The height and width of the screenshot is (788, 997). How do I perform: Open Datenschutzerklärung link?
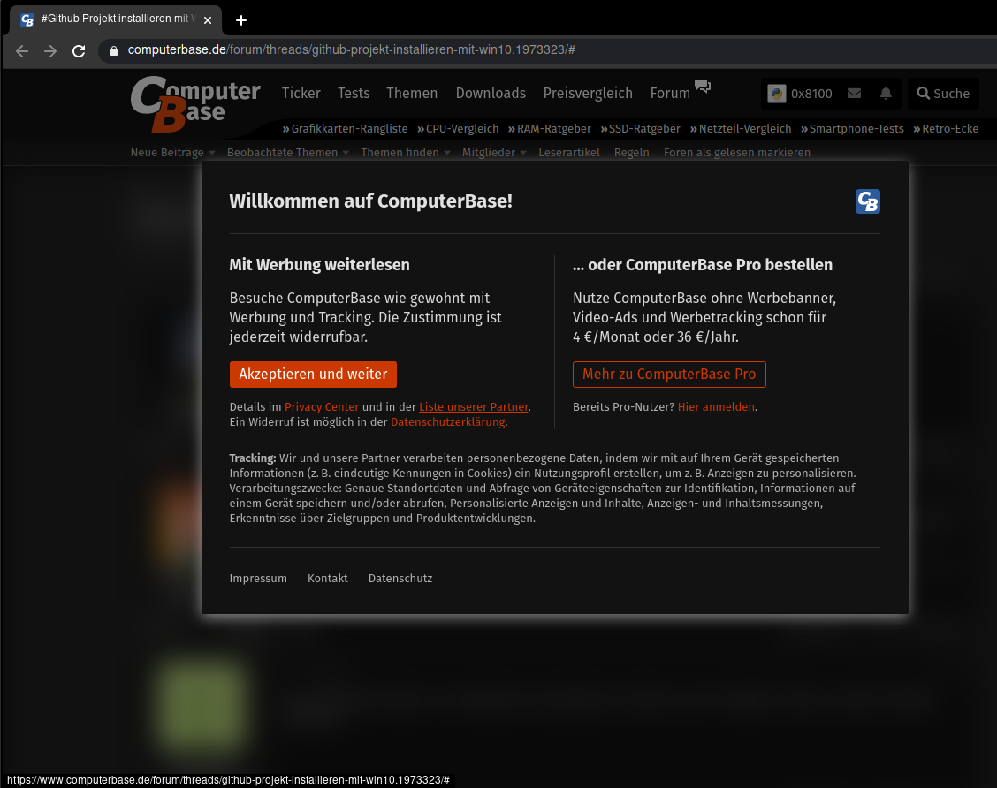(x=447, y=422)
